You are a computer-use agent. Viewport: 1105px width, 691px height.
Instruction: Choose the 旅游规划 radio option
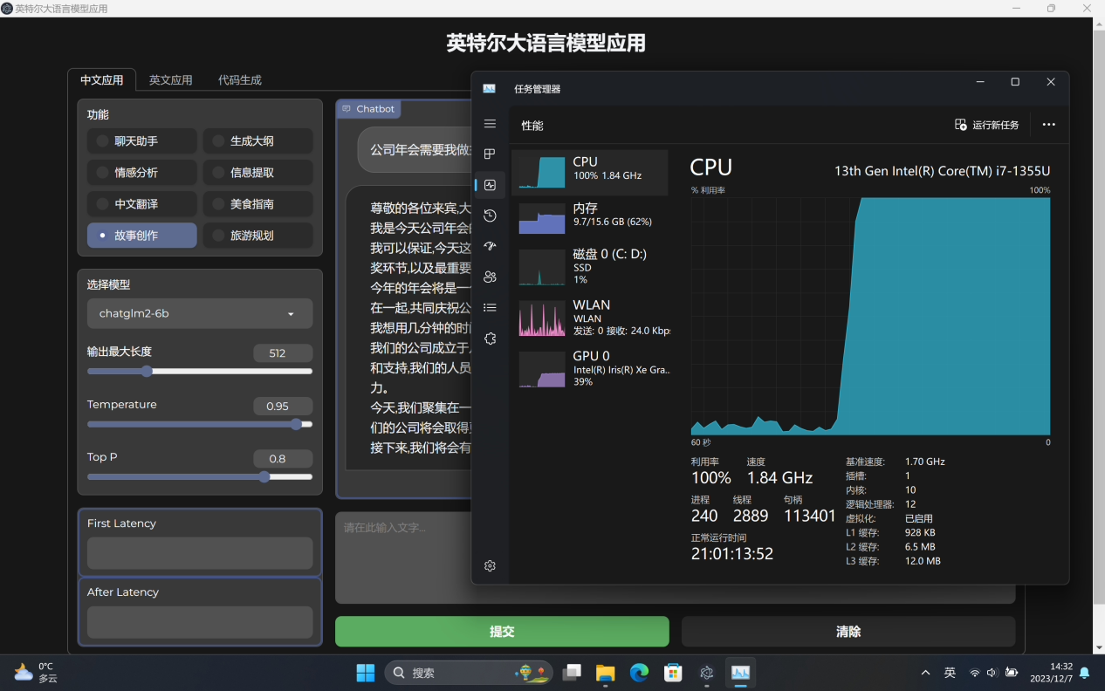coord(257,236)
